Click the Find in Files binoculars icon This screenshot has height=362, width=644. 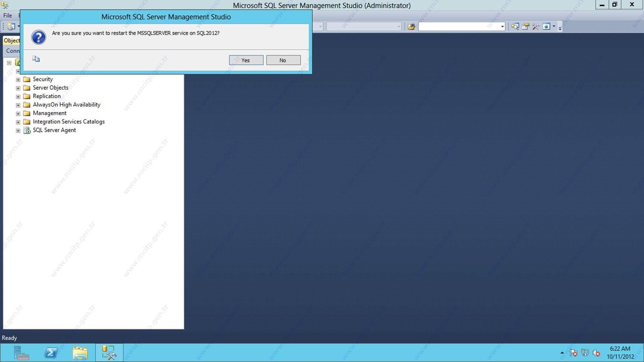click(x=411, y=26)
